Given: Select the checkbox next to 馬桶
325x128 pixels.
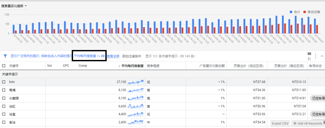Looking at the screenshot, I should pyautogui.click(x=4, y=90).
